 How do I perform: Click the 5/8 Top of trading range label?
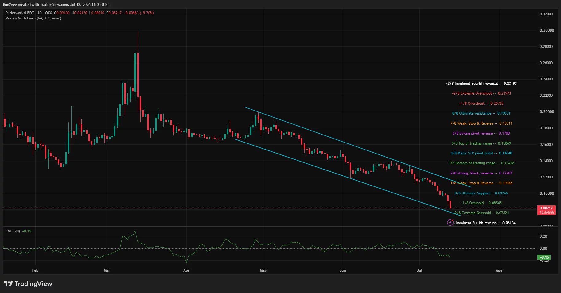click(481, 143)
